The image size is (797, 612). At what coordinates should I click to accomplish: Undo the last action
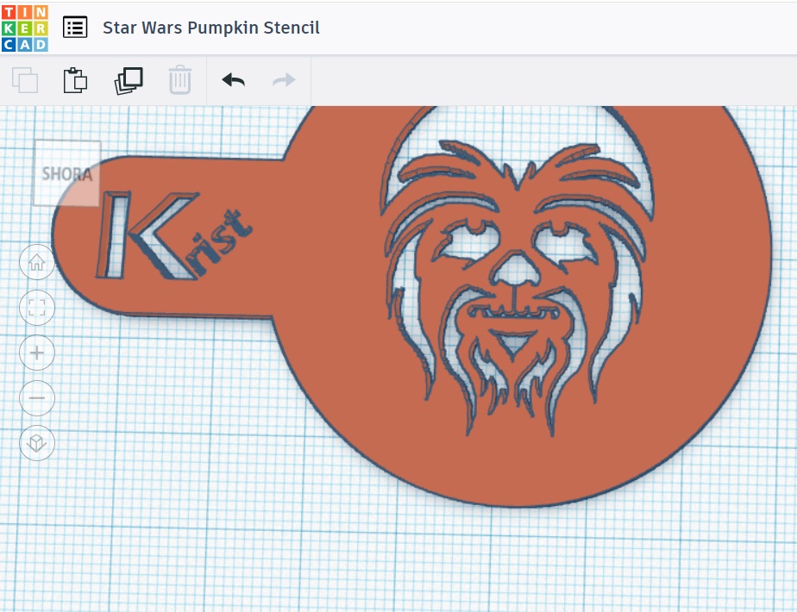[x=234, y=80]
